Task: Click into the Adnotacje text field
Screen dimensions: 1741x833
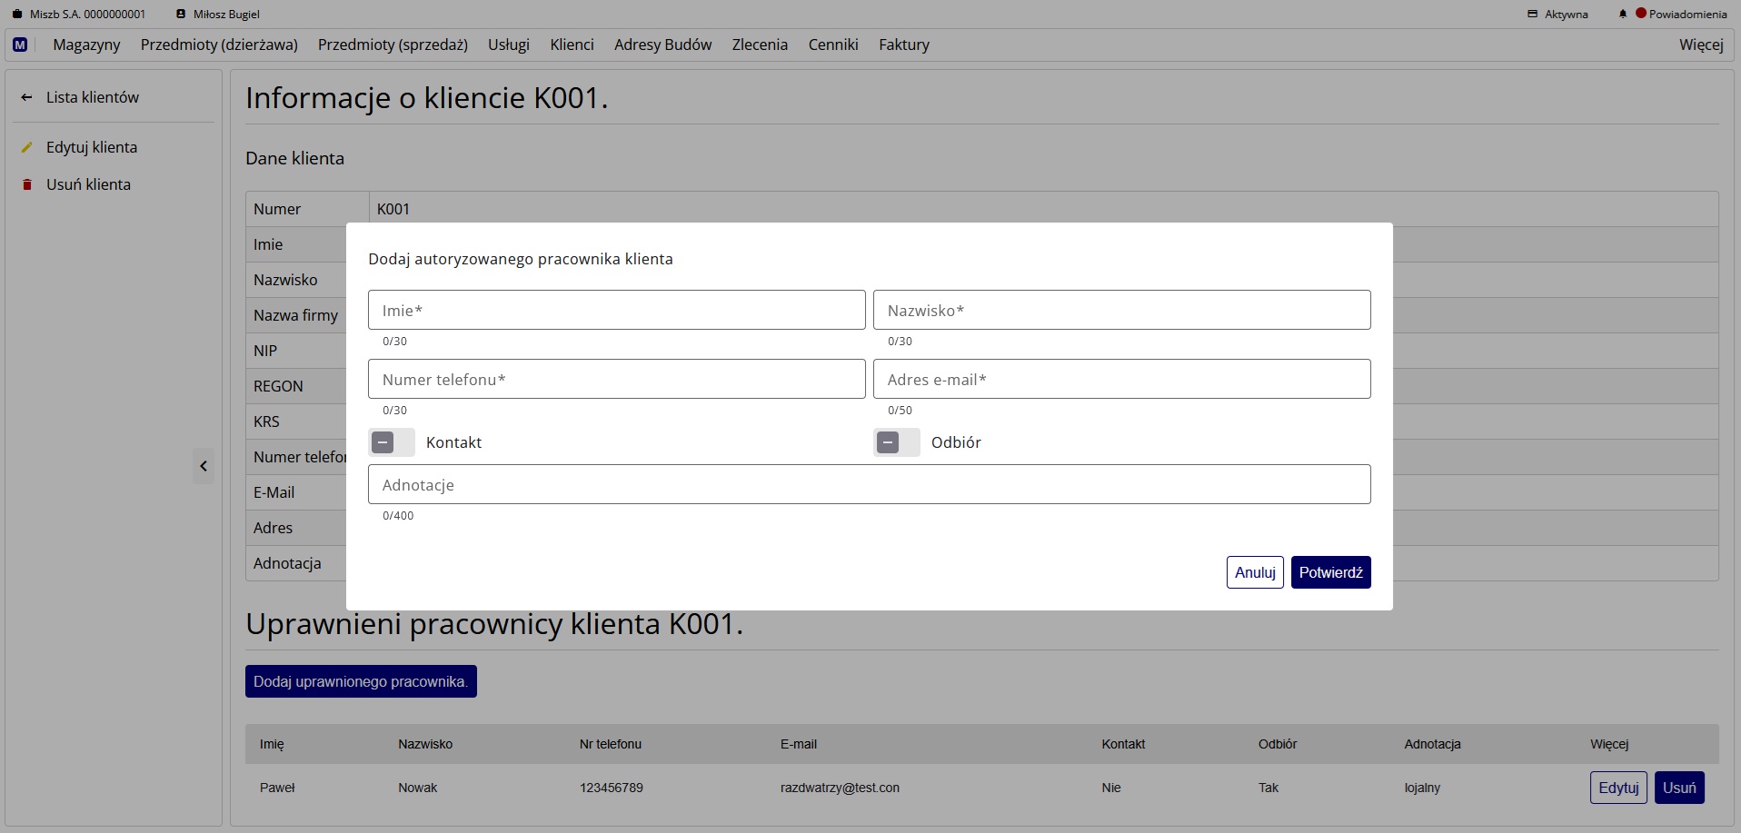Action: click(x=869, y=484)
